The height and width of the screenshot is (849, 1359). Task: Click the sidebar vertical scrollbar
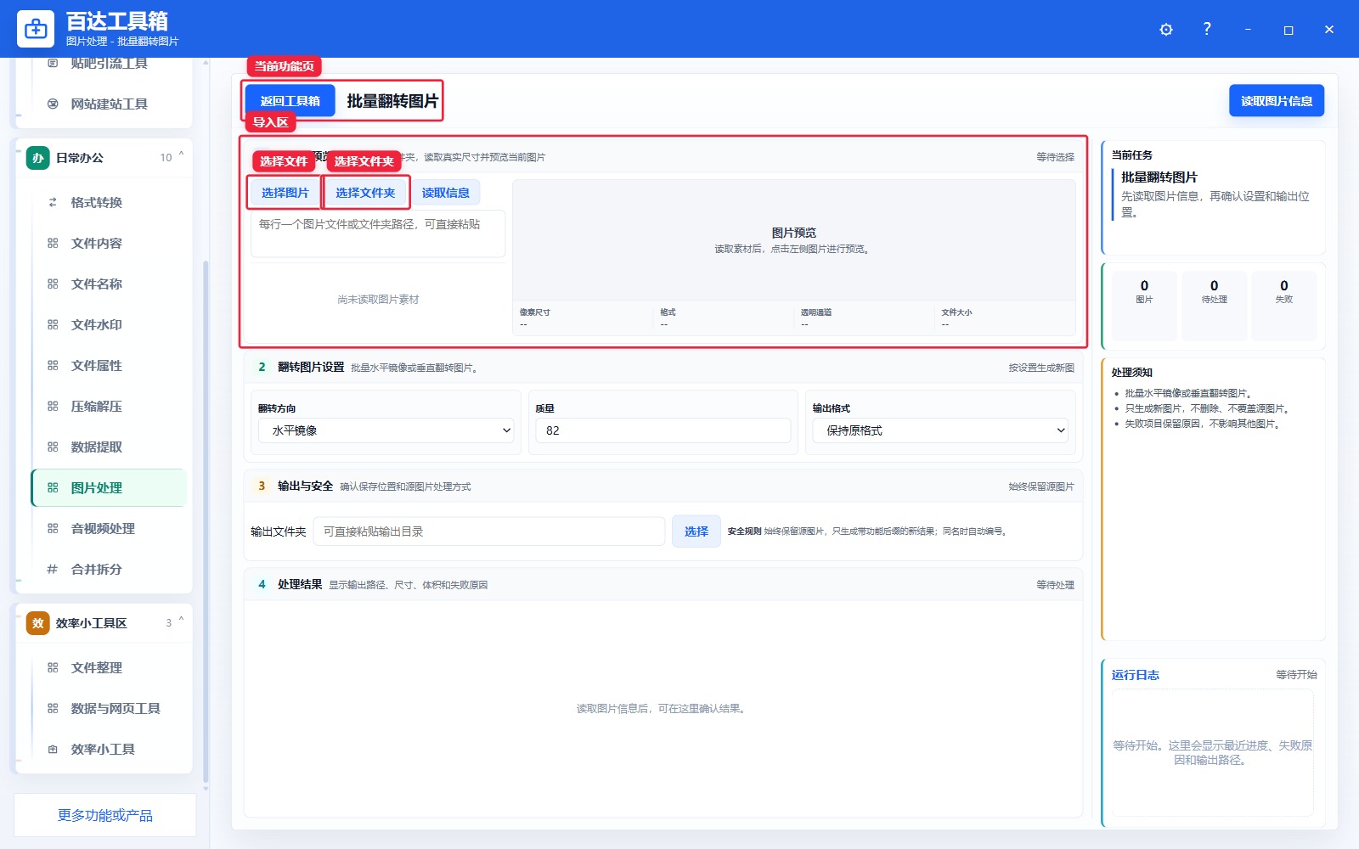pyautogui.click(x=206, y=522)
